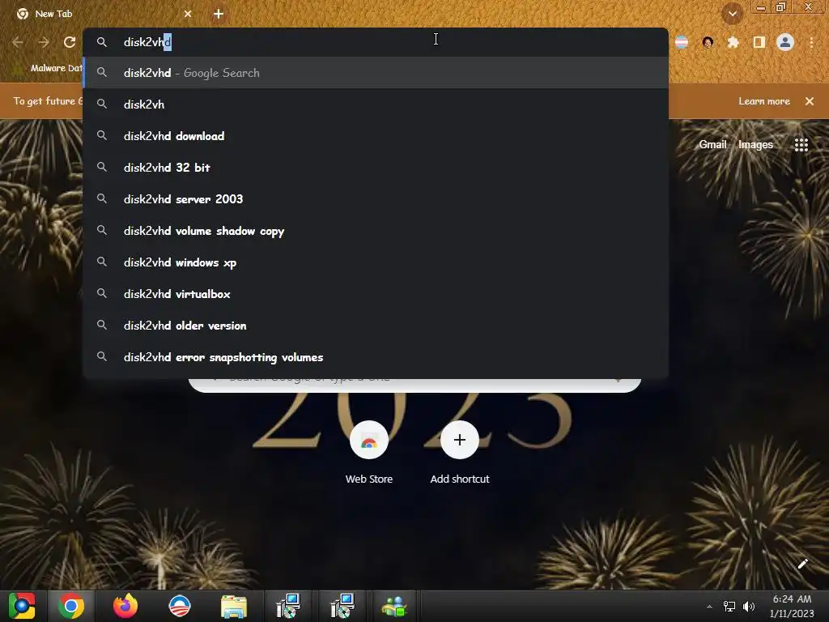Image resolution: width=829 pixels, height=622 pixels.
Task: Open the second computer installer taskbar icon
Action: click(342, 606)
